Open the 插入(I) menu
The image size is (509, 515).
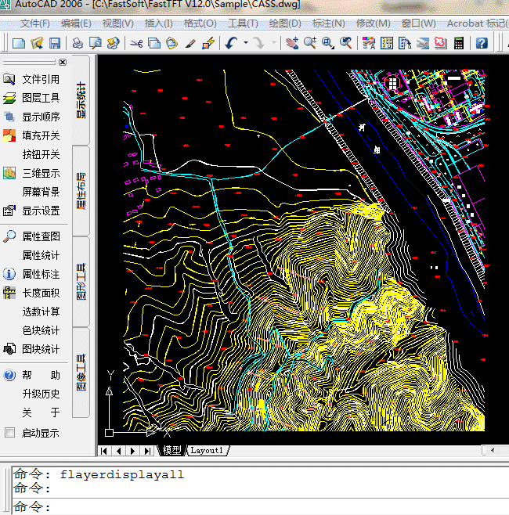[x=158, y=23]
